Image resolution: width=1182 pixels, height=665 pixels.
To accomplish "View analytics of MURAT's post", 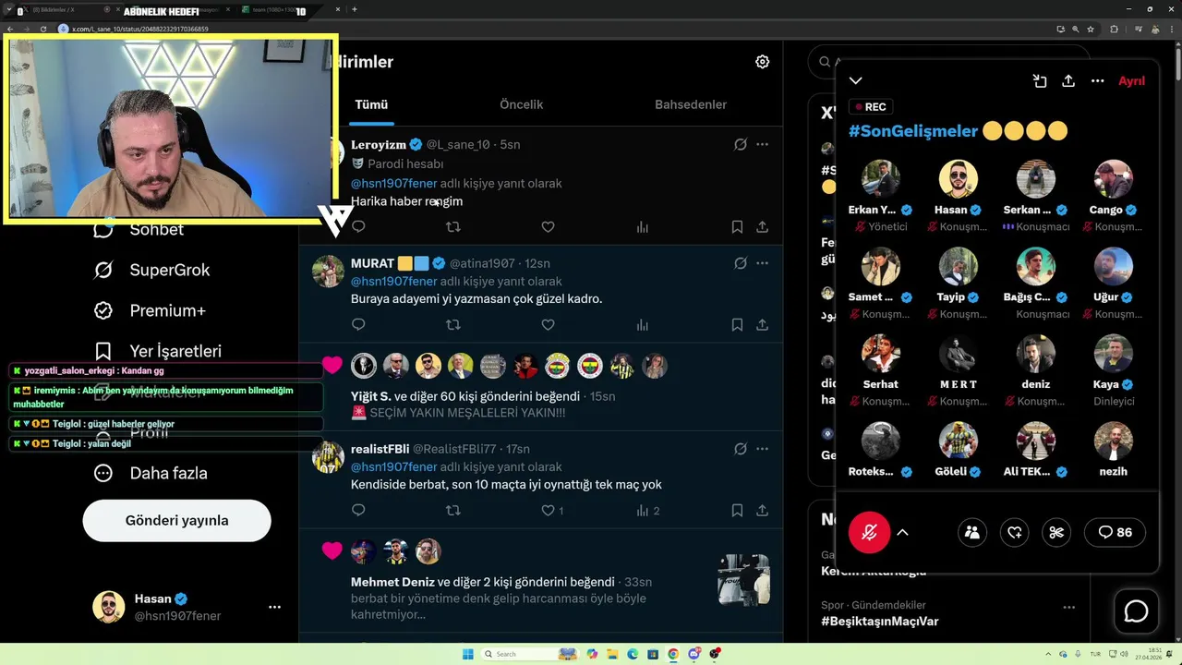I will [643, 324].
